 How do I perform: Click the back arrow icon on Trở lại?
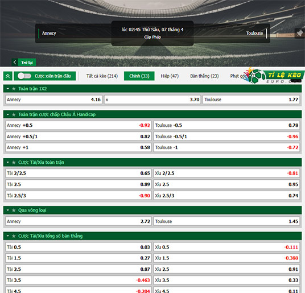point(15,62)
